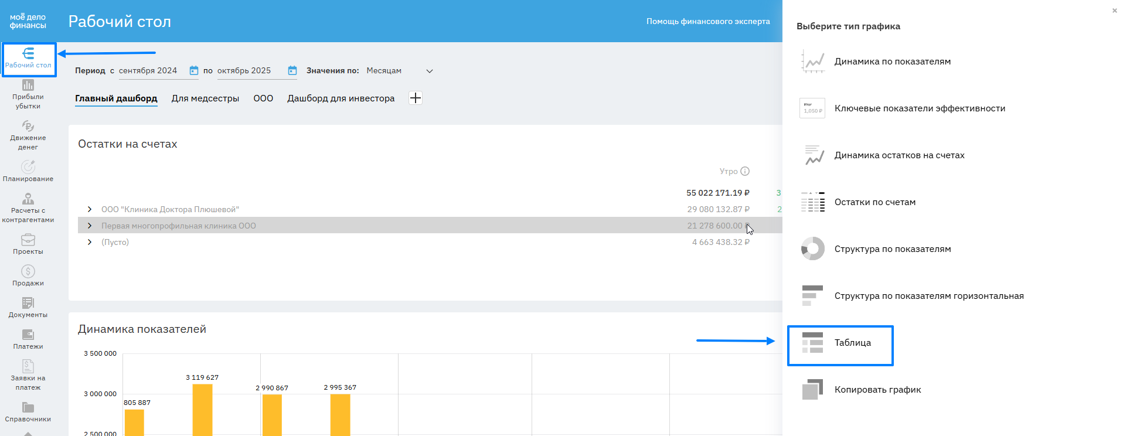Choose Динамика по показателям chart type
Screen dimensions: 1123x436
coord(876,62)
